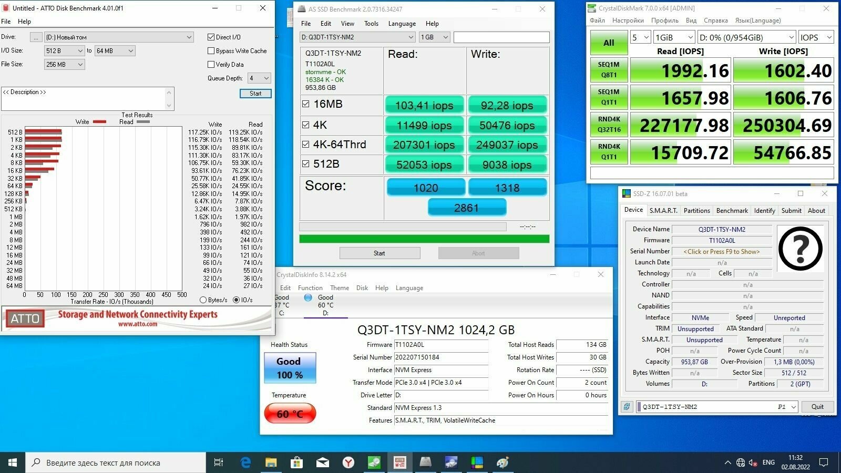Screen dimensions: 841x473
Task: Open the Windows Start menu
Action: [x=13, y=462]
